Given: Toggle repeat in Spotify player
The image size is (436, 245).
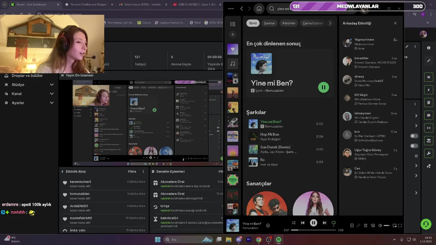Looking at the screenshot, I should [333, 223].
